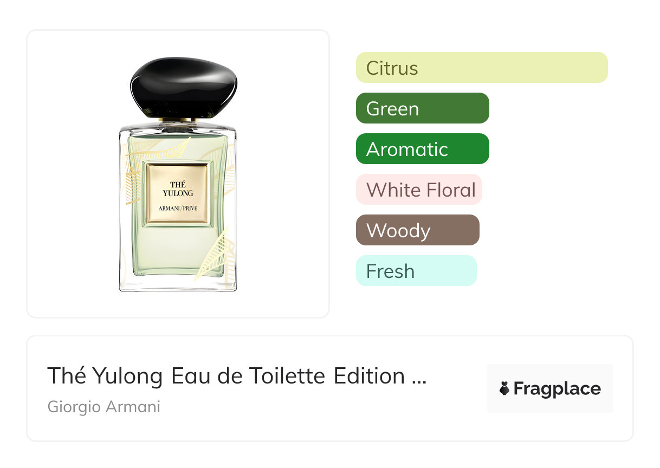Pick the Fresh accord tag
The width and height of the screenshot is (660, 468).
[416, 271]
